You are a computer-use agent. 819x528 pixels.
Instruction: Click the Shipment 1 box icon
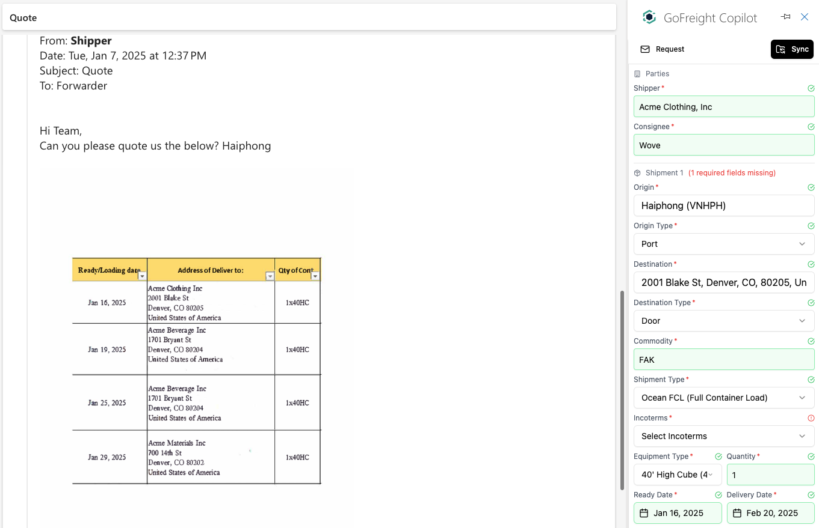click(x=637, y=173)
